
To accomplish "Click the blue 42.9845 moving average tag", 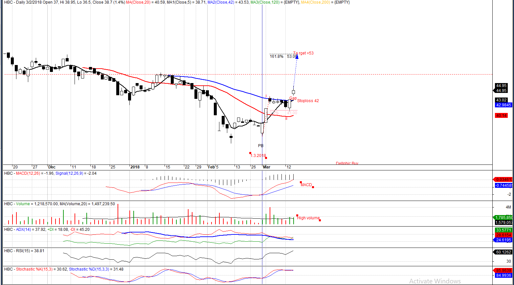I will click(x=503, y=105).
